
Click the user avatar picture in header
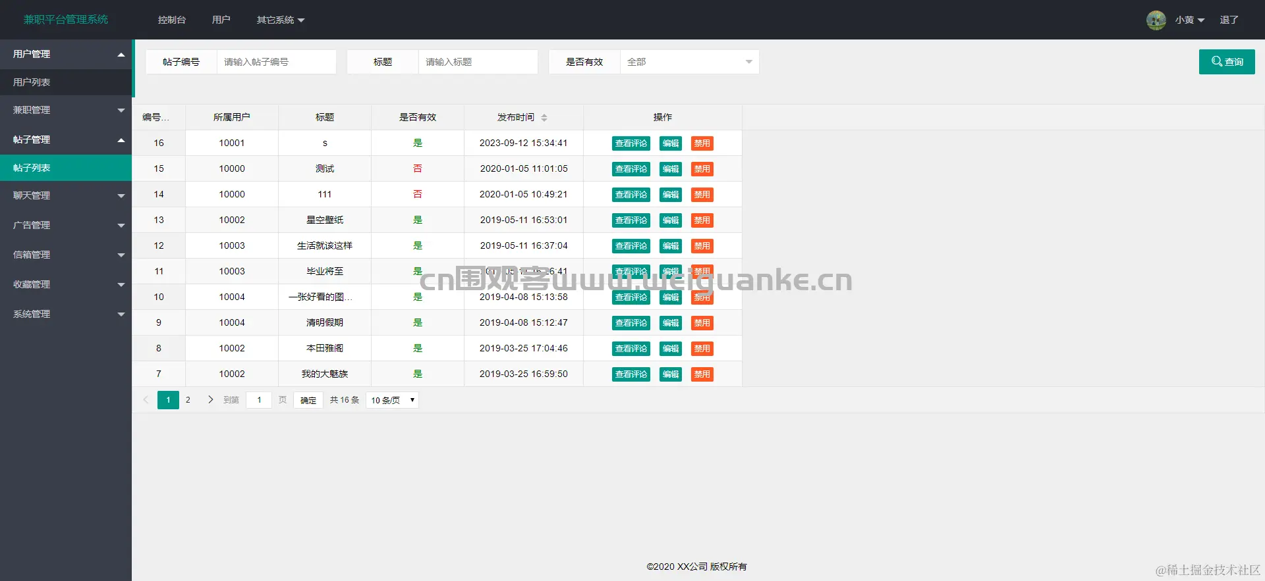point(1156,20)
